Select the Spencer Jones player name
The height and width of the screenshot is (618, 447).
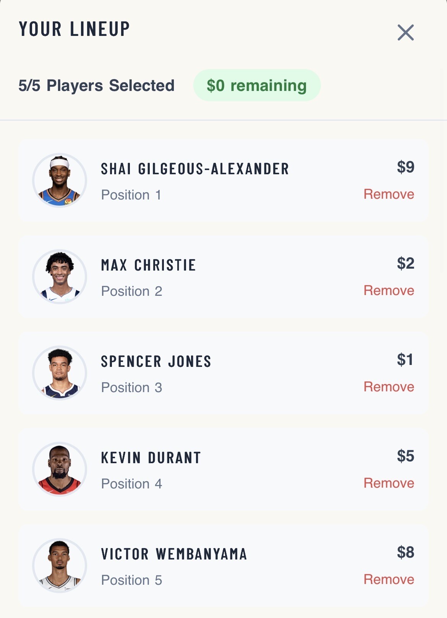156,362
